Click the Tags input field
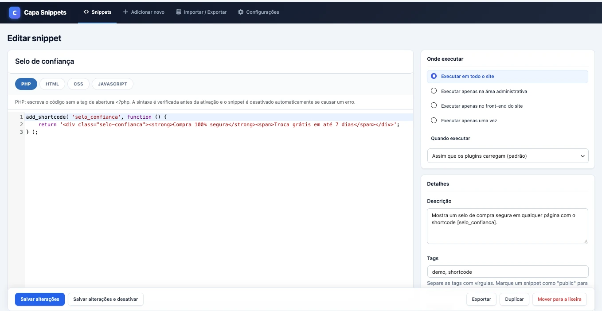Screen dimensions: 602x311 (x=508, y=272)
